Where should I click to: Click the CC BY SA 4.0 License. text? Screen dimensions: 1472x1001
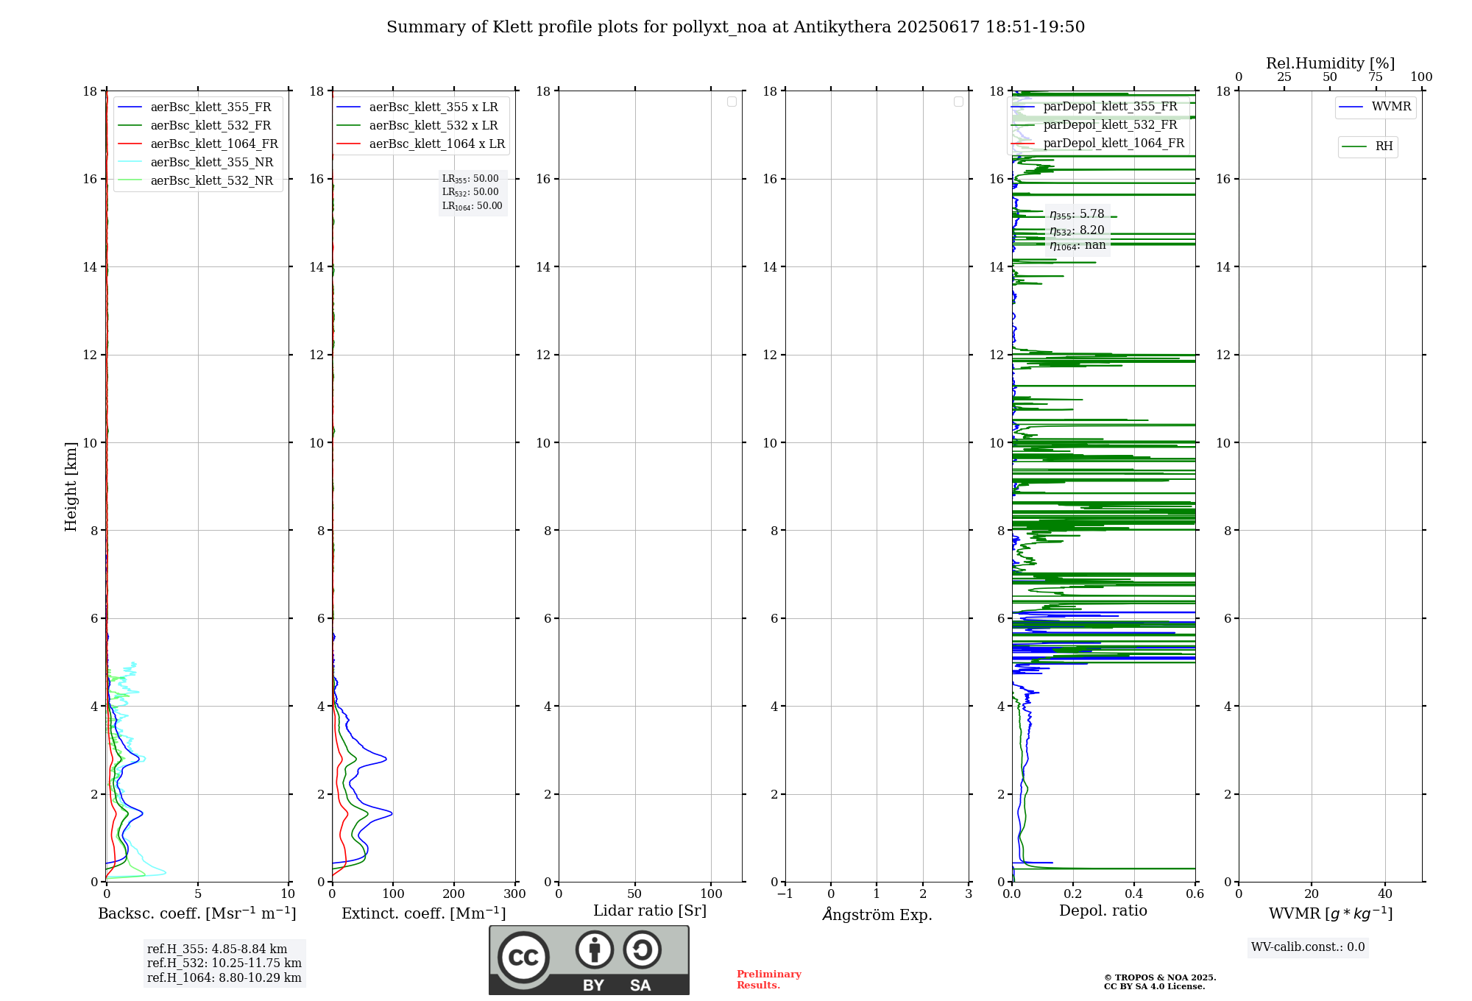click(1155, 986)
